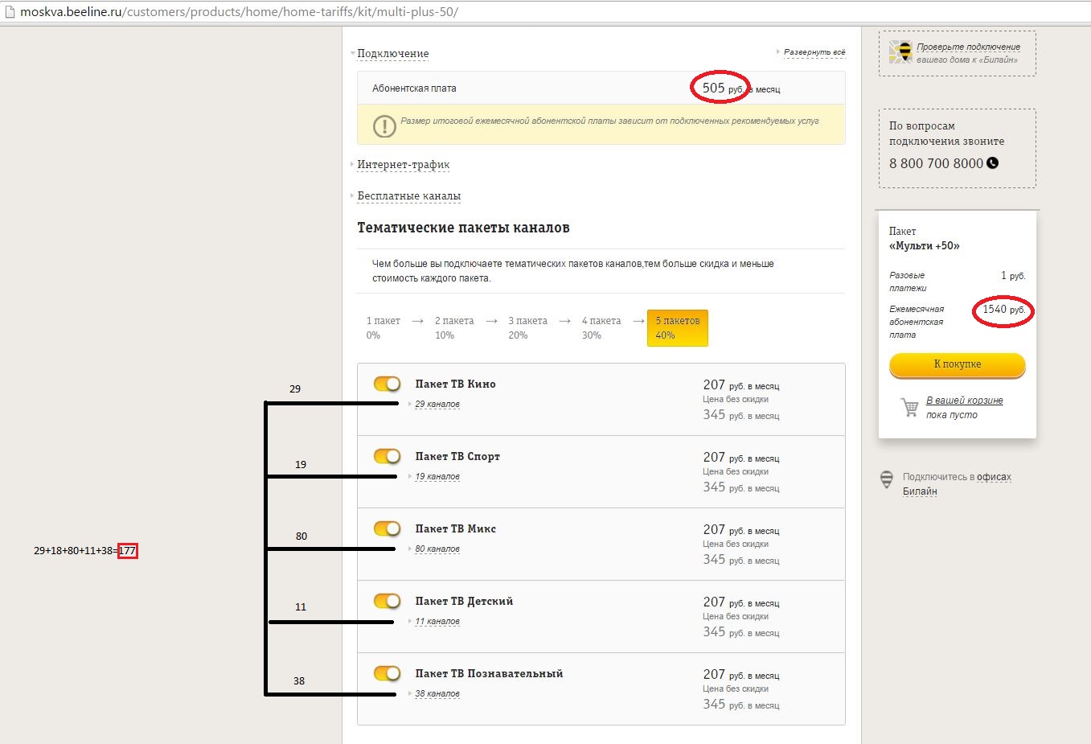Click the exclamation warning icon in yellow notice
The height and width of the screenshot is (744, 1091).
384,126
